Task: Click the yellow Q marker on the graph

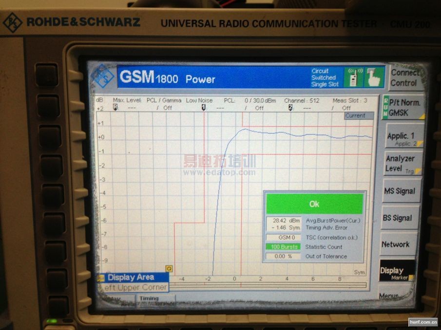Action: pyautogui.click(x=169, y=269)
